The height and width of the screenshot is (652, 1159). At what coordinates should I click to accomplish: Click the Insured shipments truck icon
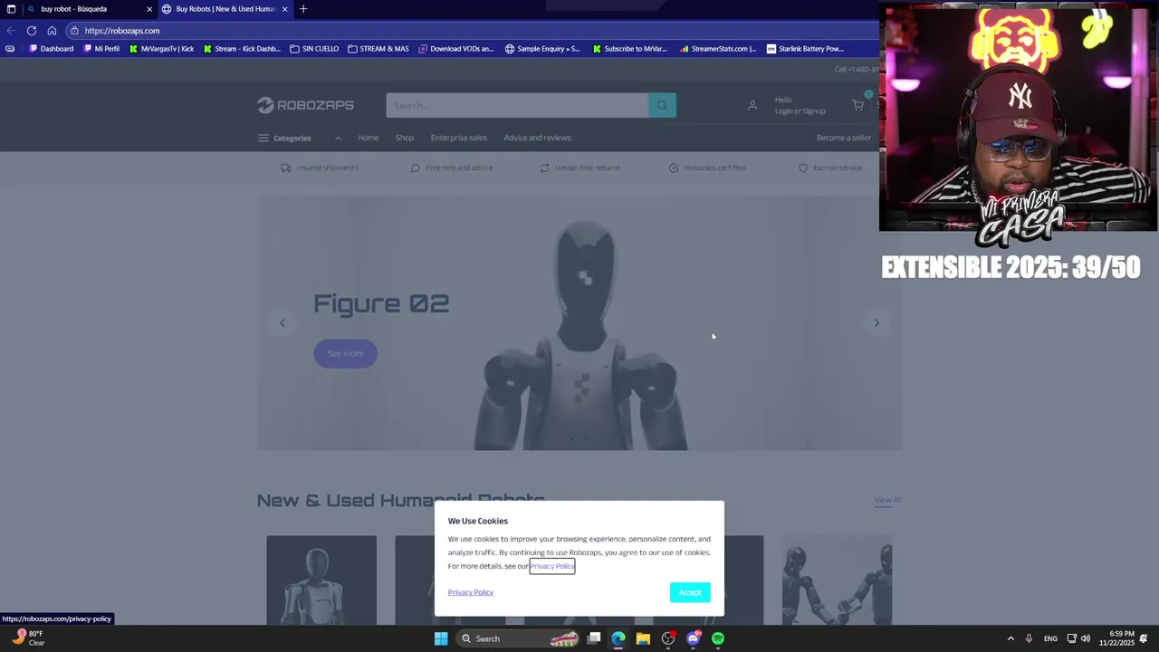(286, 168)
